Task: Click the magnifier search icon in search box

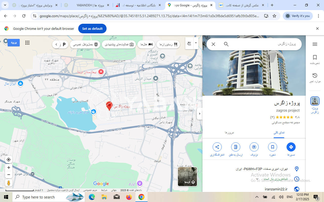Action: click(226, 44)
